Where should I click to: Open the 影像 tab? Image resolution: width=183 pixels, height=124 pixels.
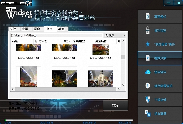tap(38, 29)
